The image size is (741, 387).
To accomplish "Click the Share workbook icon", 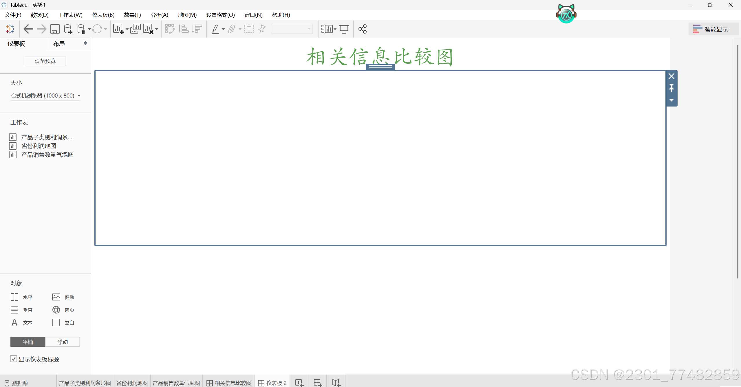I will 362,29.
